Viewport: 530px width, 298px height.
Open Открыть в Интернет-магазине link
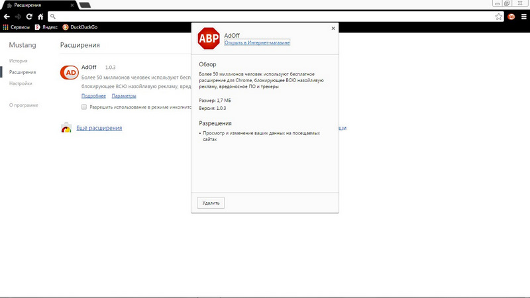coord(257,42)
